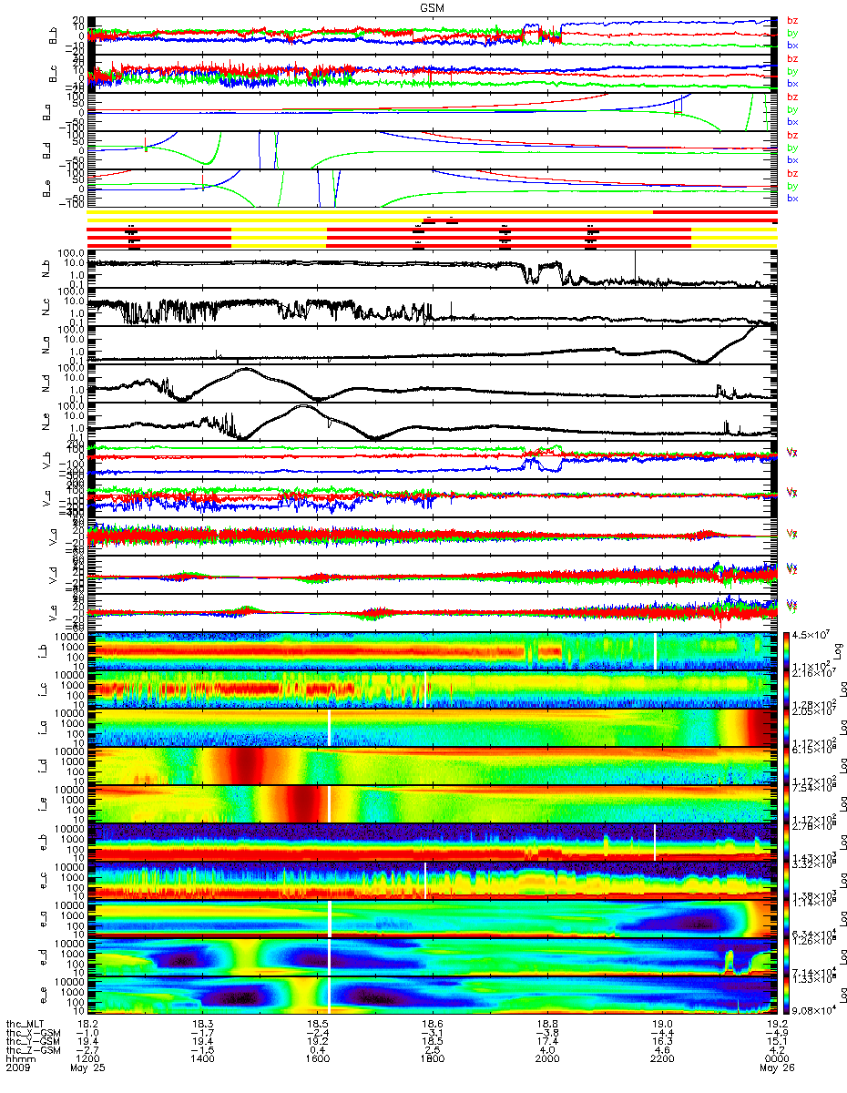Click the thc_Z-GSM row label
Screen dimensions: 847x1093
coord(31,1050)
